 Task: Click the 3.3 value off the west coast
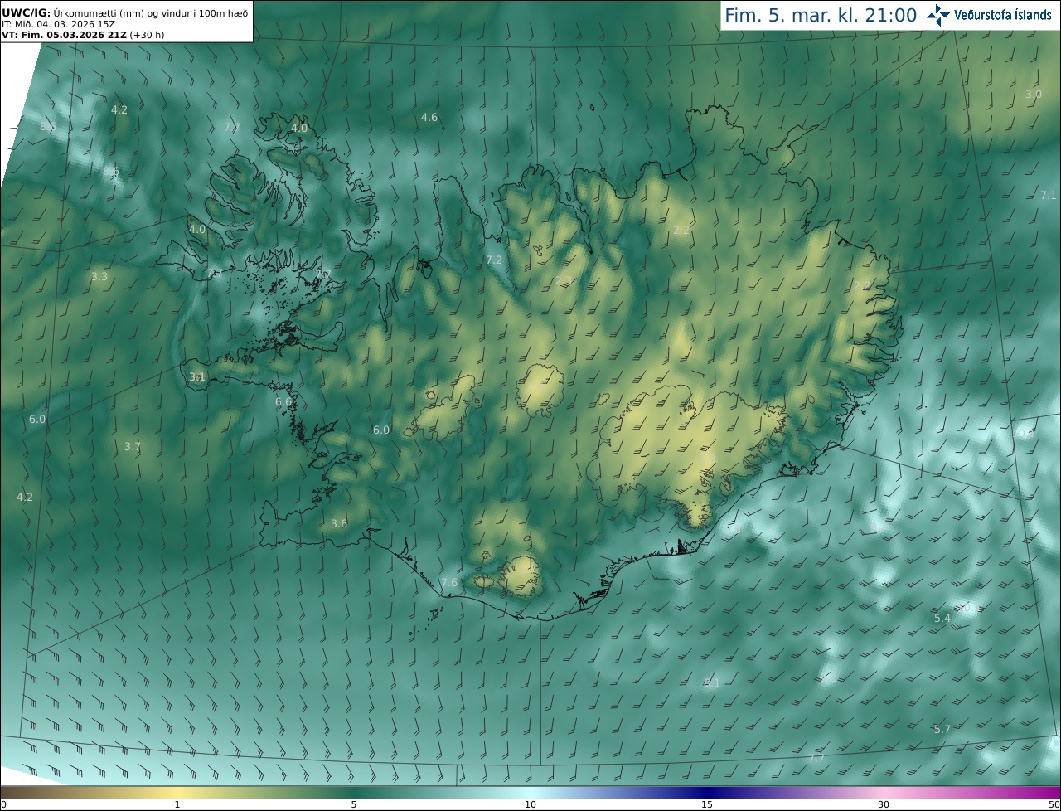(x=99, y=277)
